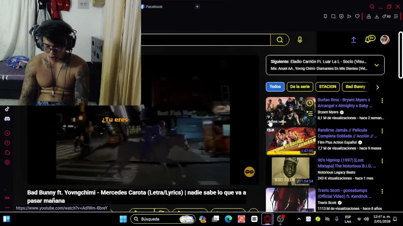Screen dimensions: 403x226
Task: Click the Notorious B.I.G. mixtape thumbnail
Action: pos(291,171)
